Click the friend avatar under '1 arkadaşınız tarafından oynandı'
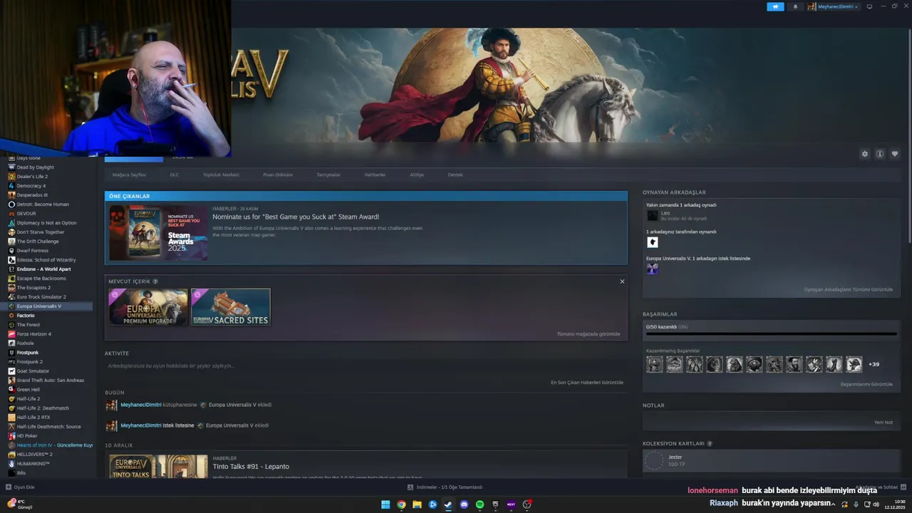This screenshot has width=912, height=513. [x=652, y=242]
